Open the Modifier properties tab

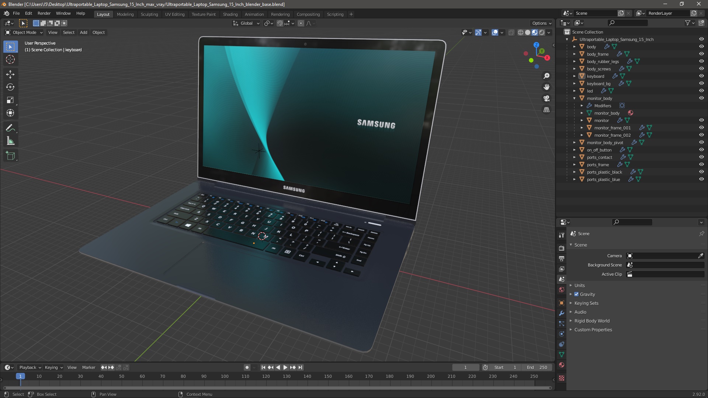pos(562,313)
